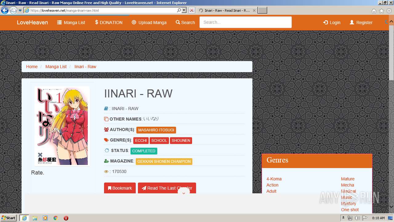Go to LoveHeaven site logo
The height and width of the screenshot is (222, 394).
pos(32,22)
